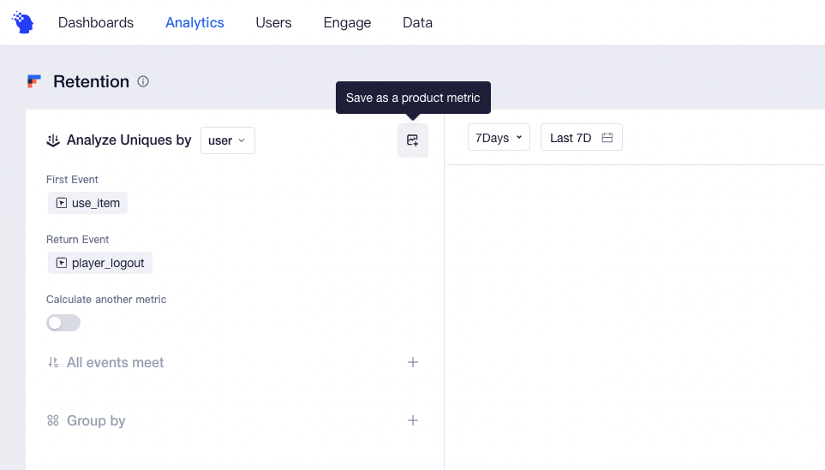The image size is (825, 470).
Task: Click the All events meet sort icon
Action: tap(53, 362)
